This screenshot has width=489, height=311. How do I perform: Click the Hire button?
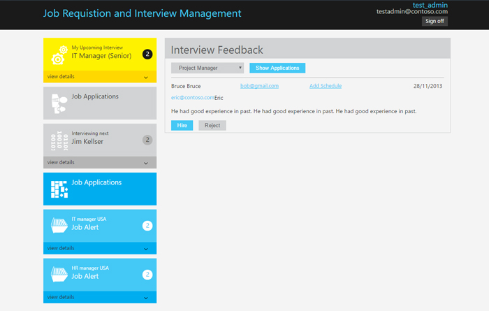(x=182, y=125)
